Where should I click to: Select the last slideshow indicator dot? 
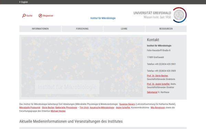tap(137, 91)
